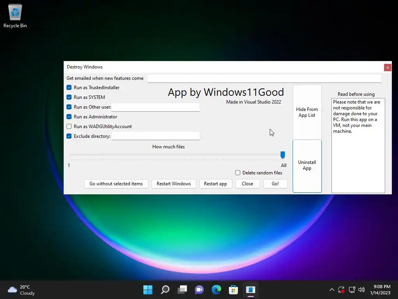Open Windows Update tray icon
Viewport: 398px width, 299px height.
click(x=341, y=290)
